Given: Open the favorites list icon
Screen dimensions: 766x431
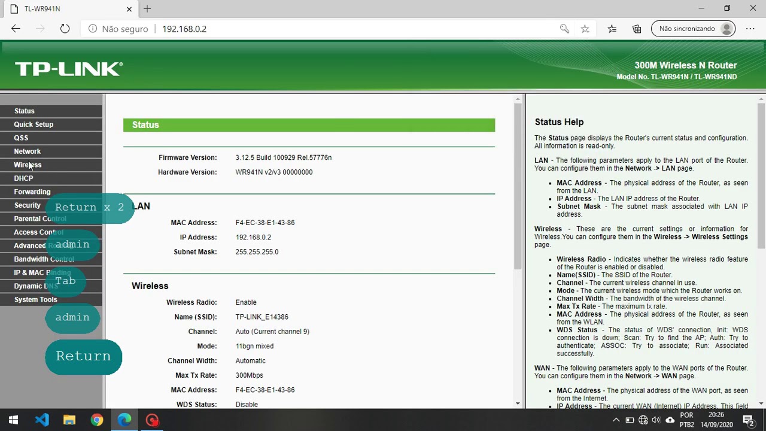Looking at the screenshot, I should 612,29.
